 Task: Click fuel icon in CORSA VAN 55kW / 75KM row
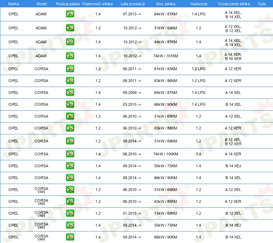click(x=70, y=225)
